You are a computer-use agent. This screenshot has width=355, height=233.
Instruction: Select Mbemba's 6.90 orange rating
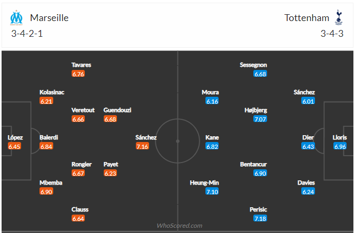point(46,191)
